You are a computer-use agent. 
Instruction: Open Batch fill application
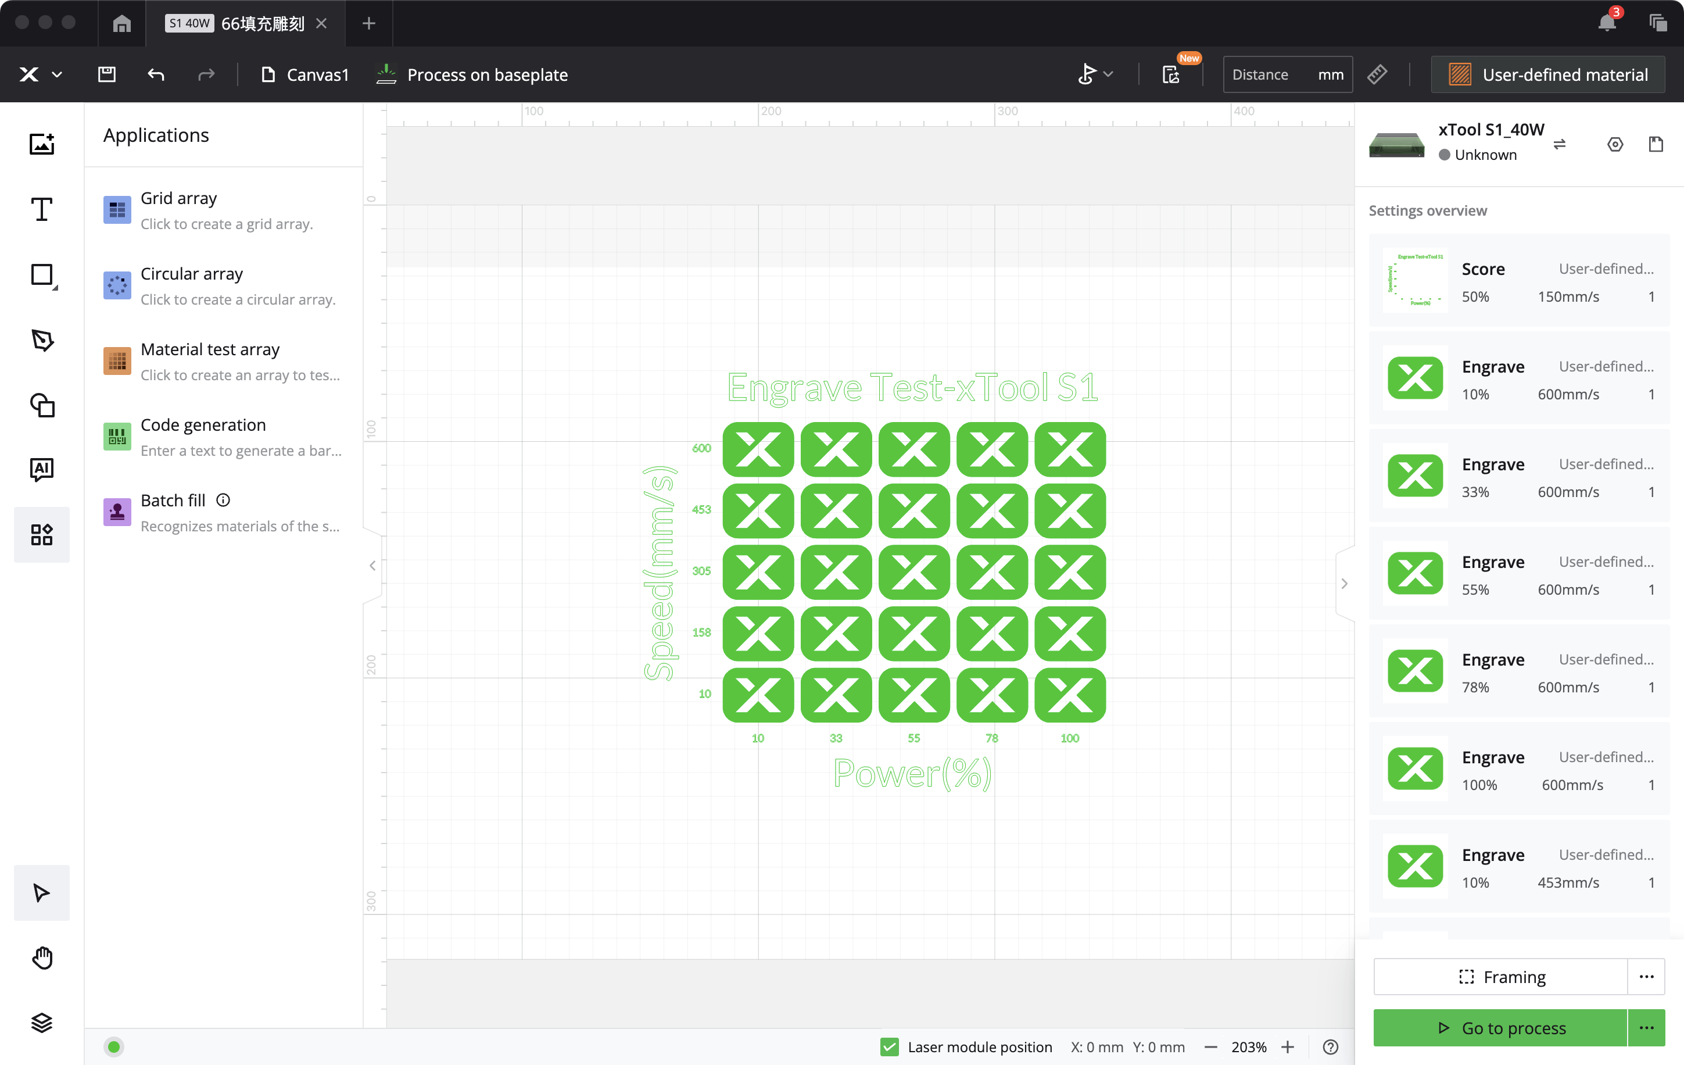point(223,512)
